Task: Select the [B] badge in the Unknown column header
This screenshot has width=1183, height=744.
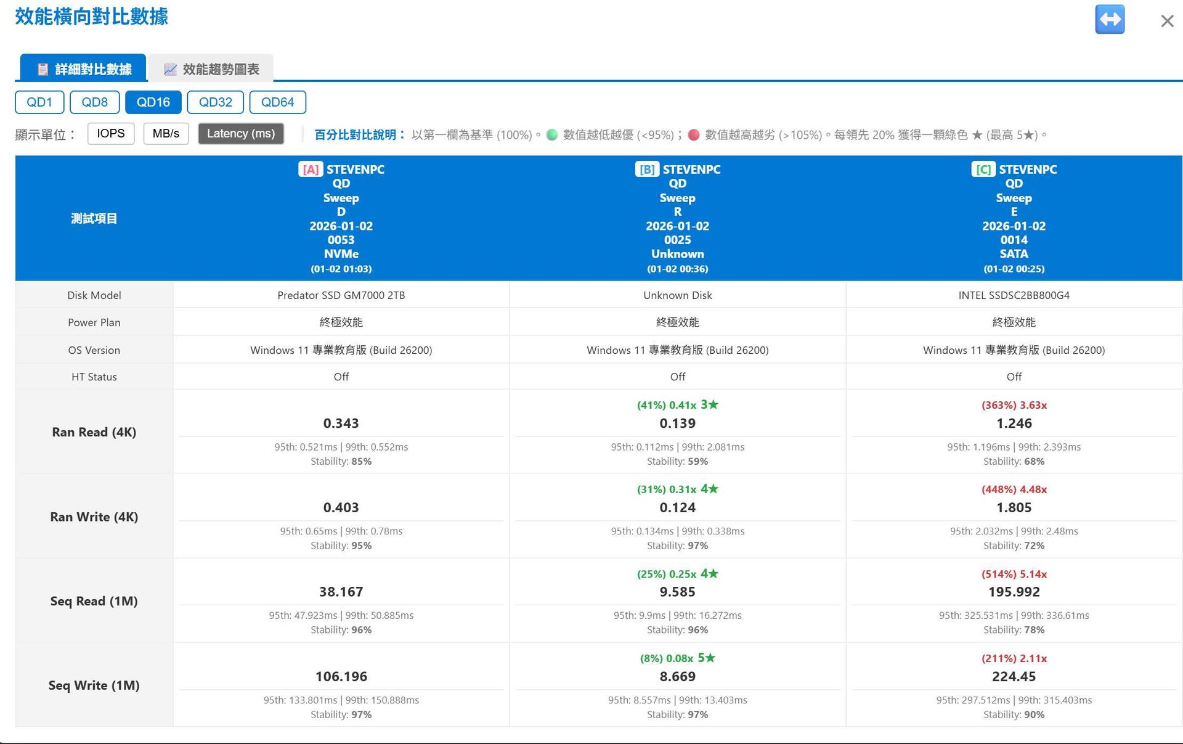Action: pyautogui.click(x=646, y=169)
